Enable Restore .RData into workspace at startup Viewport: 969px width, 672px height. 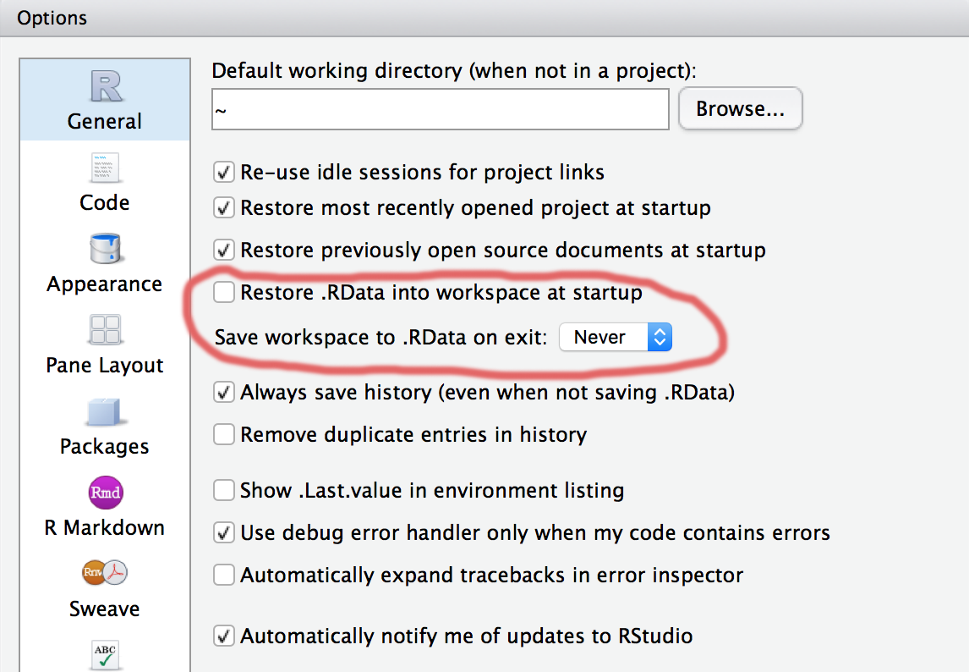coord(224,293)
